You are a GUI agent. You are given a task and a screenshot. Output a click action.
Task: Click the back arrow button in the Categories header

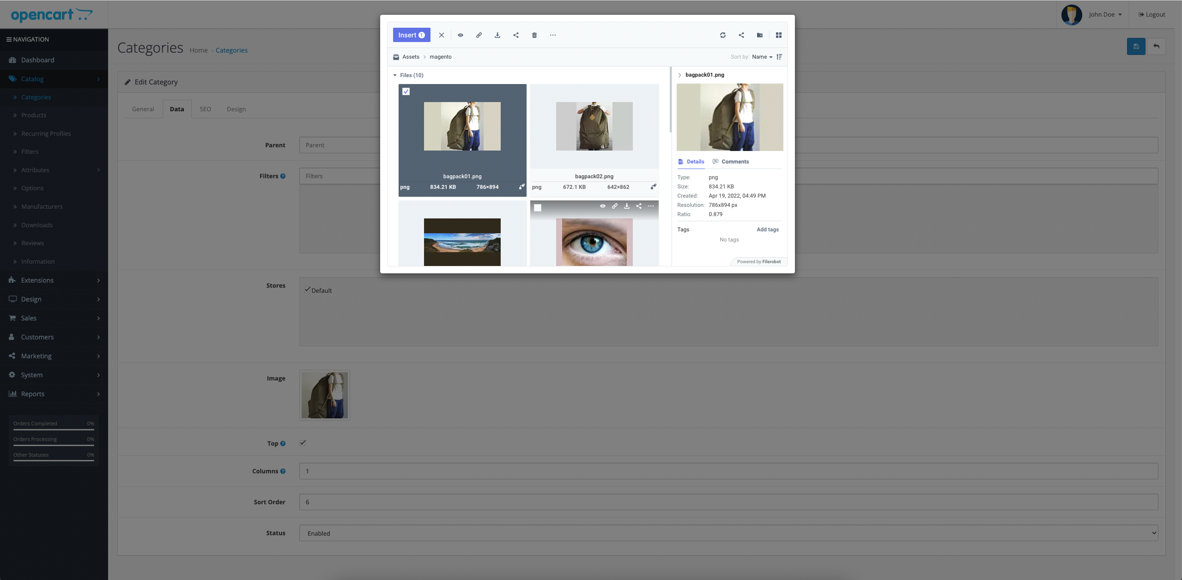coord(1156,46)
